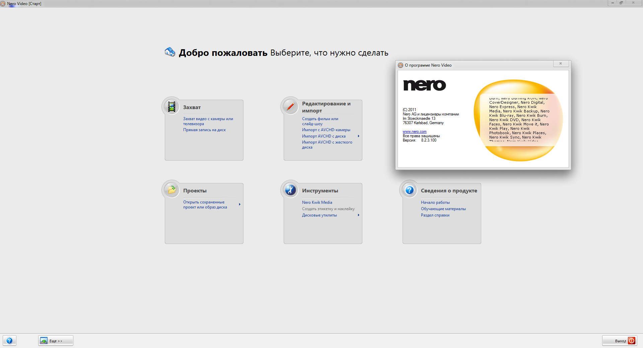This screenshot has height=348, width=643.
Task: Start Импорт с AVCHD-камеры
Action: [326, 130]
